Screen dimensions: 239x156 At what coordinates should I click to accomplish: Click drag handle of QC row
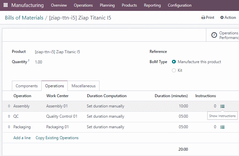tap(9, 116)
